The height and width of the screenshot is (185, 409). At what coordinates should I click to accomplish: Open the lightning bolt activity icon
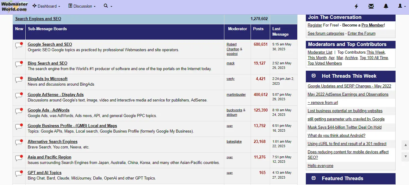point(356,6)
